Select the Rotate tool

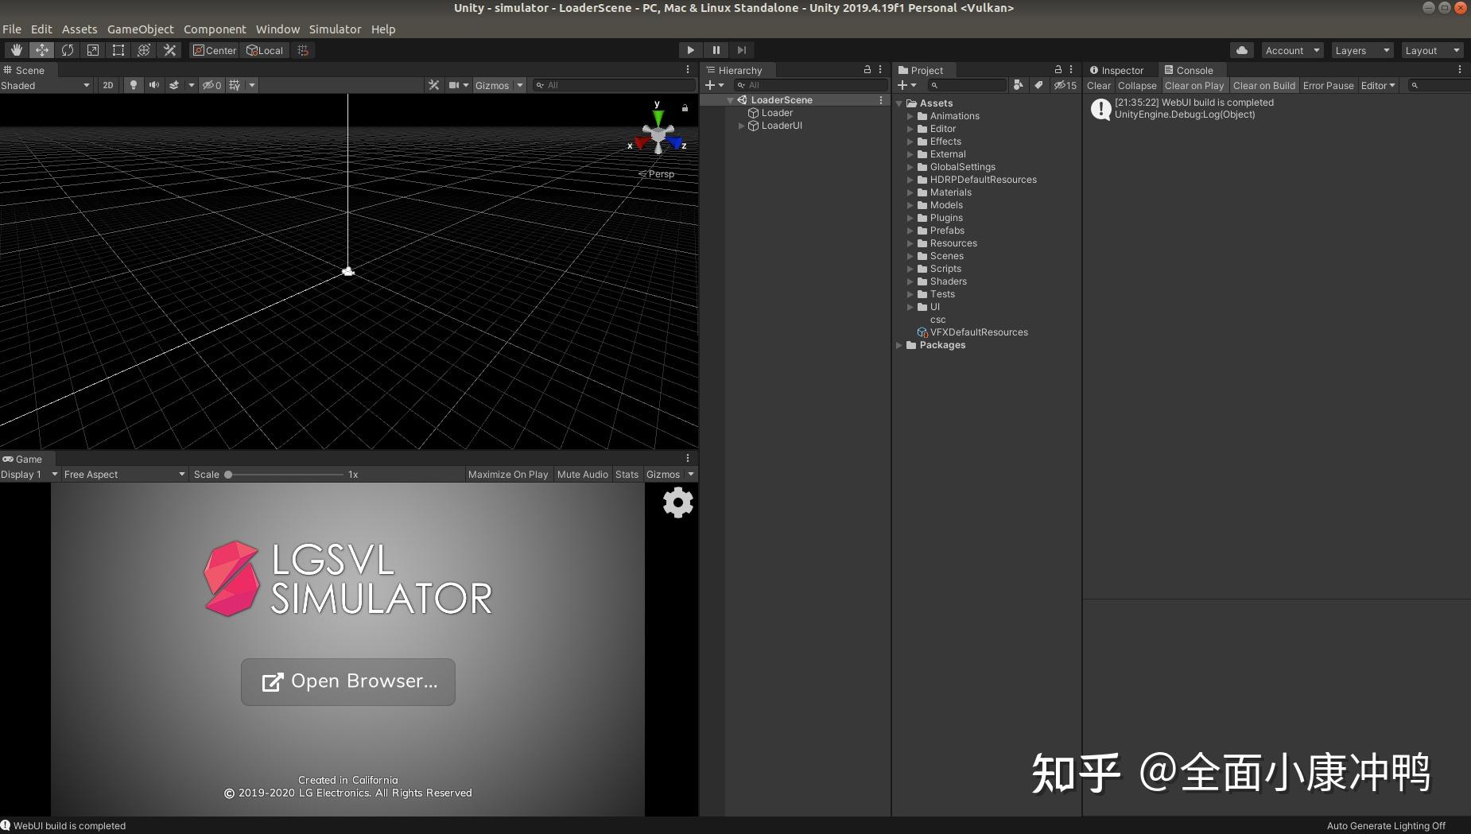pyautogui.click(x=68, y=50)
